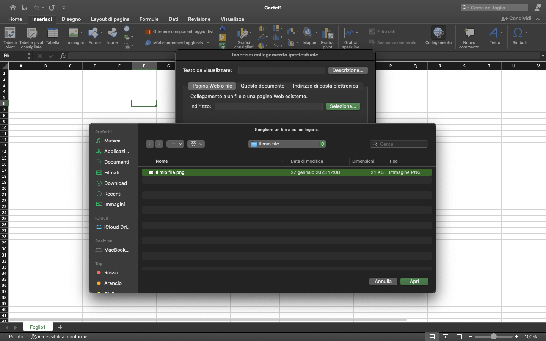Adjust the zoom slider
This screenshot has height=341, width=546.
click(493, 336)
